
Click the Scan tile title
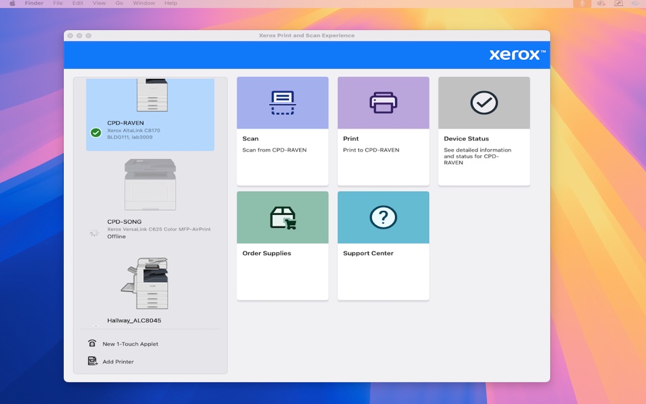coord(250,139)
